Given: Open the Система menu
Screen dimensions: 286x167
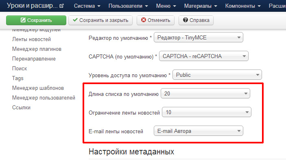Looking at the screenshot, I should tap(87, 6).
